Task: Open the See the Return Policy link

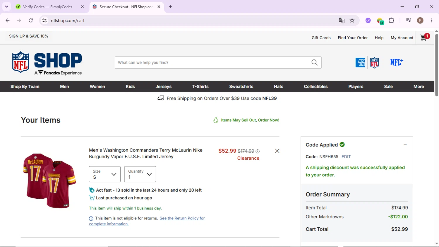Action: (x=147, y=221)
